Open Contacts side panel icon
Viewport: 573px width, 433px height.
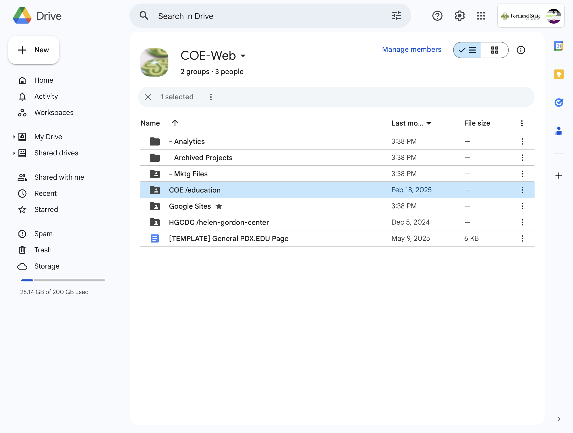coord(559,131)
